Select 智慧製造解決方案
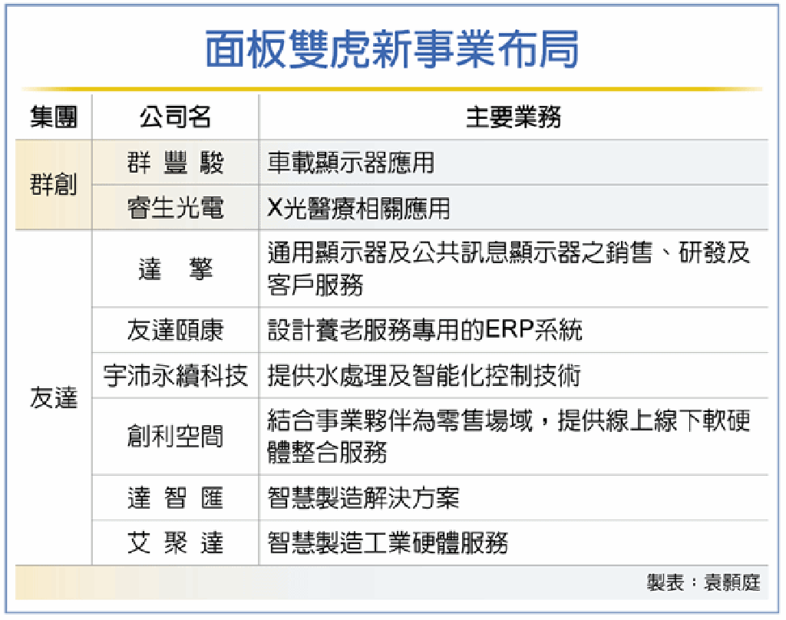Viewport: 786px width, 620px height. [363, 498]
